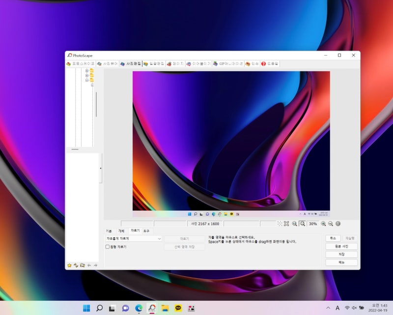Click the 30% zoom value
The width and height of the screenshot is (393, 315).
tap(313, 224)
